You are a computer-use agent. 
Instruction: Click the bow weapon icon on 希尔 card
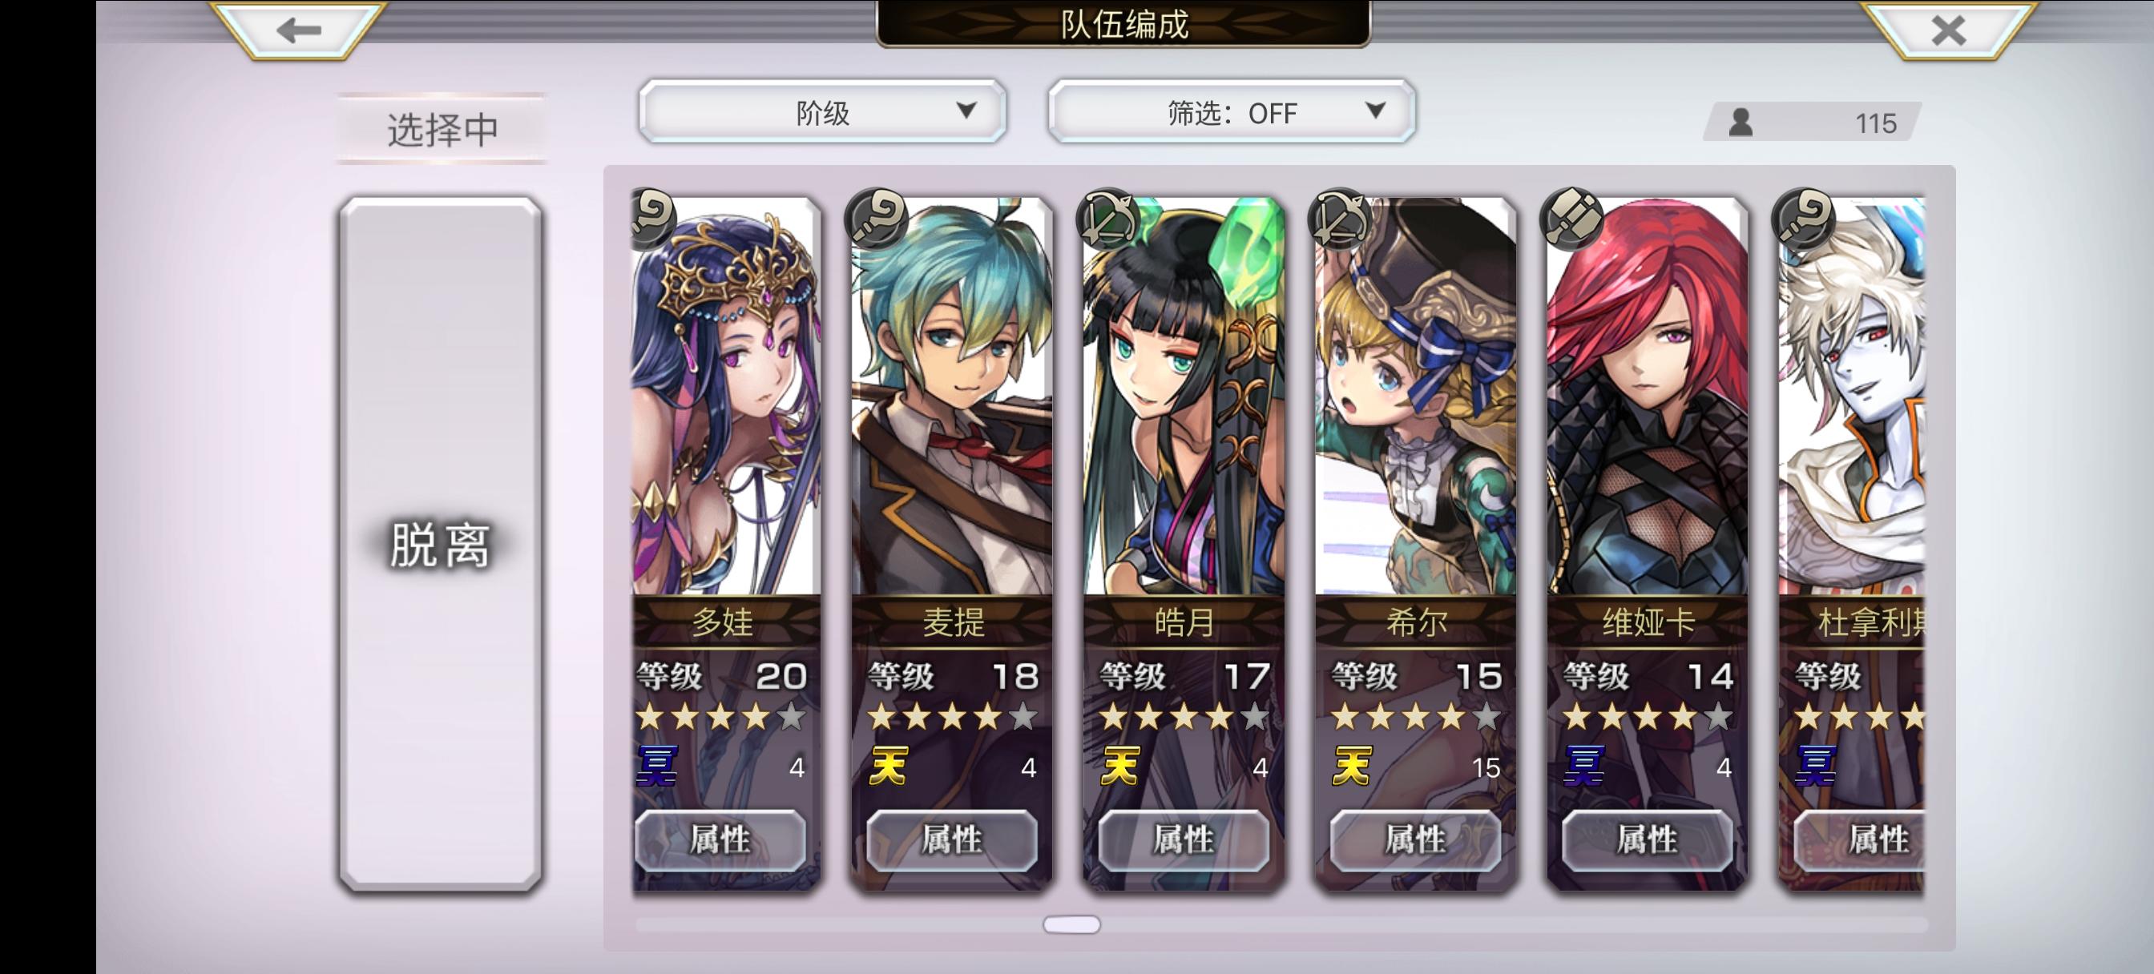tap(1341, 219)
